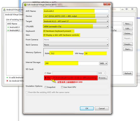The width and height of the screenshot is (140, 121).
Task: Open the Internal Storage MiB unit dropdown
Action: (104, 63)
